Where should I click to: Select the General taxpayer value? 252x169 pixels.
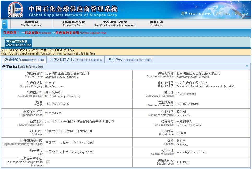[189, 123]
